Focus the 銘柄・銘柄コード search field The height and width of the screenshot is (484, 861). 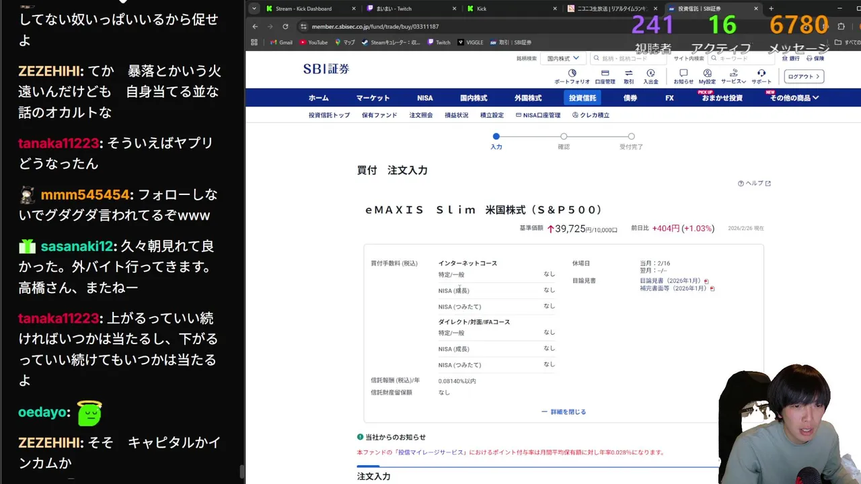628,58
